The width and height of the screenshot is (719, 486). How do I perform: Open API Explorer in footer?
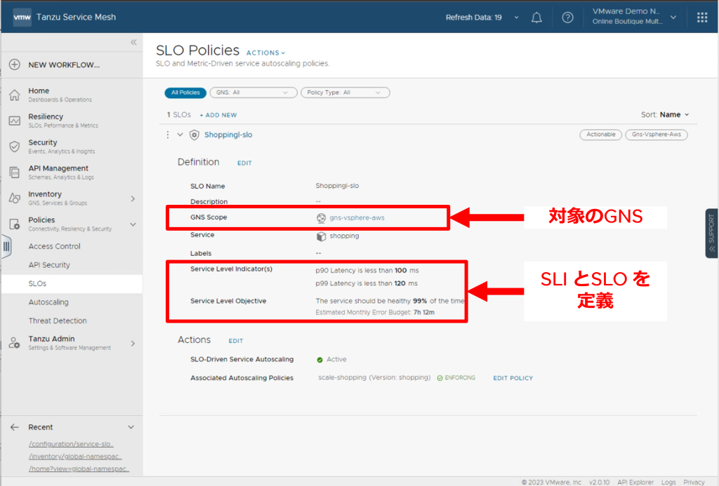click(635, 482)
